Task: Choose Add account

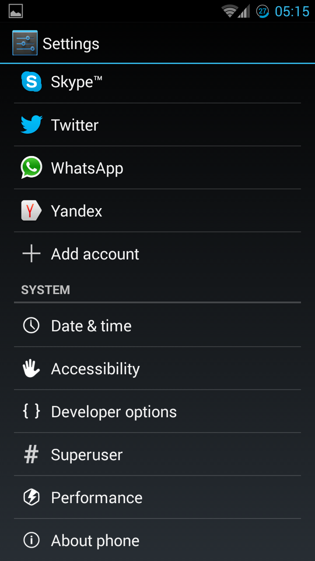Action: 157,254
